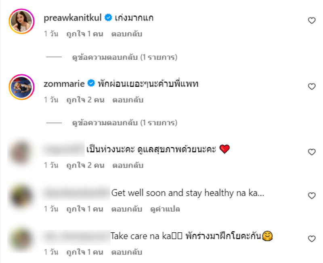Open the preawkanitkul username link
323x263 pixels.
pos(73,18)
